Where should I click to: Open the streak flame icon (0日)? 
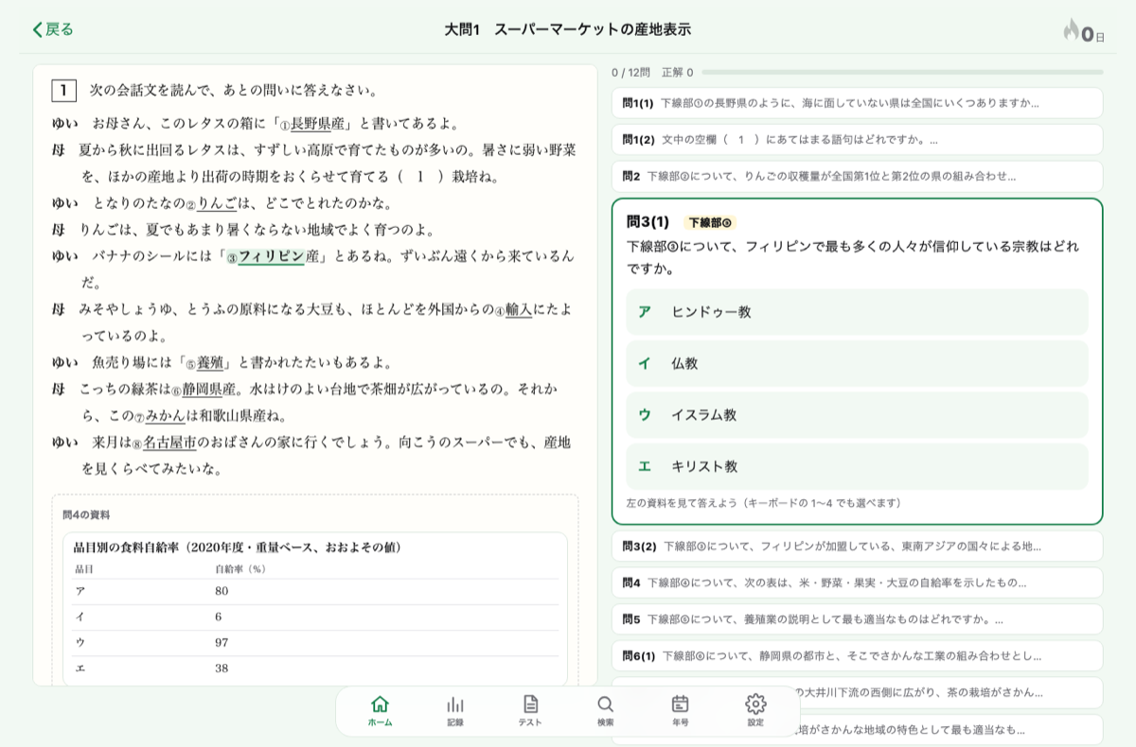pyautogui.click(x=1083, y=31)
